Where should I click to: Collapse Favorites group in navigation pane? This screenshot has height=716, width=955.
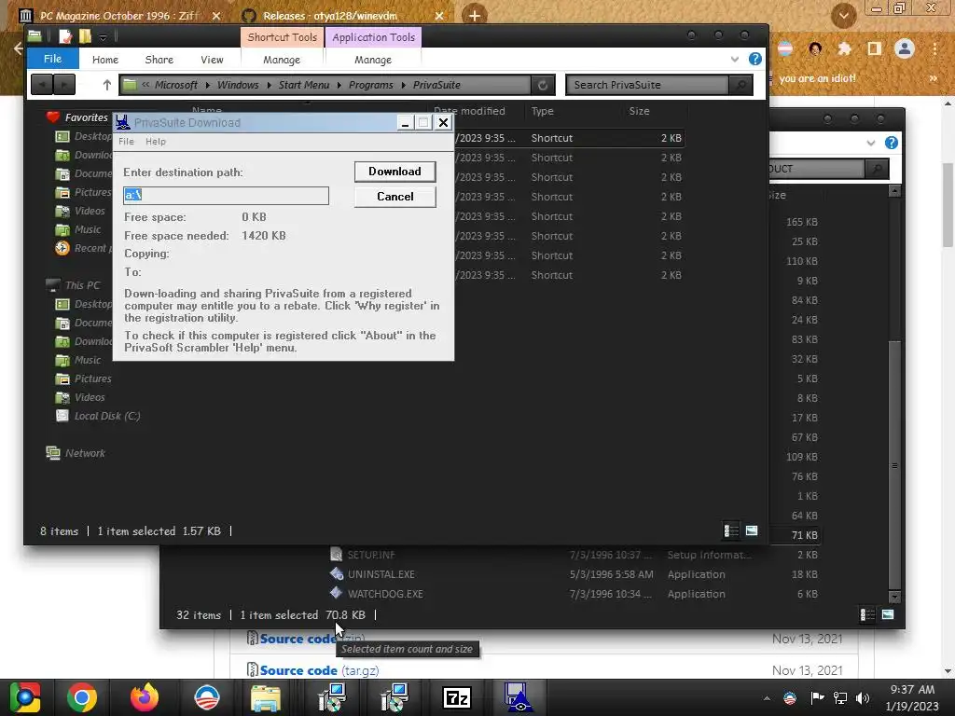tap(87, 117)
